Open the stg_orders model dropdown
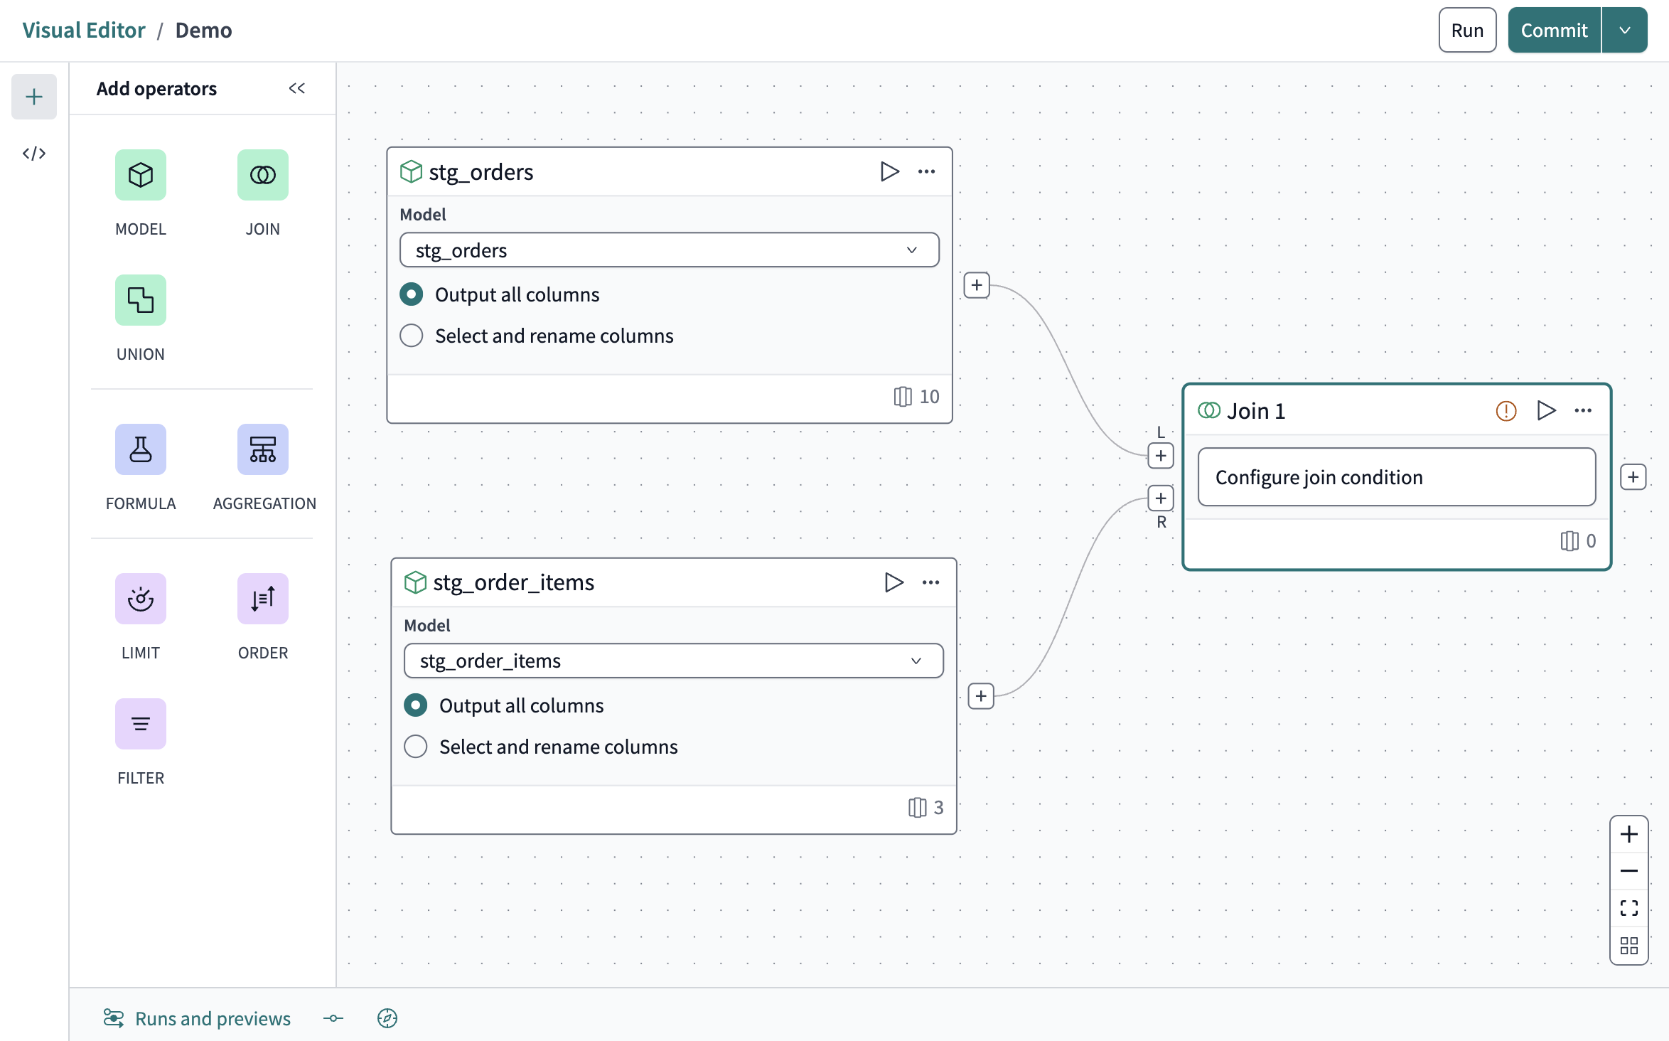Viewport: 1669px width, 1041px height. pos(669,250)
